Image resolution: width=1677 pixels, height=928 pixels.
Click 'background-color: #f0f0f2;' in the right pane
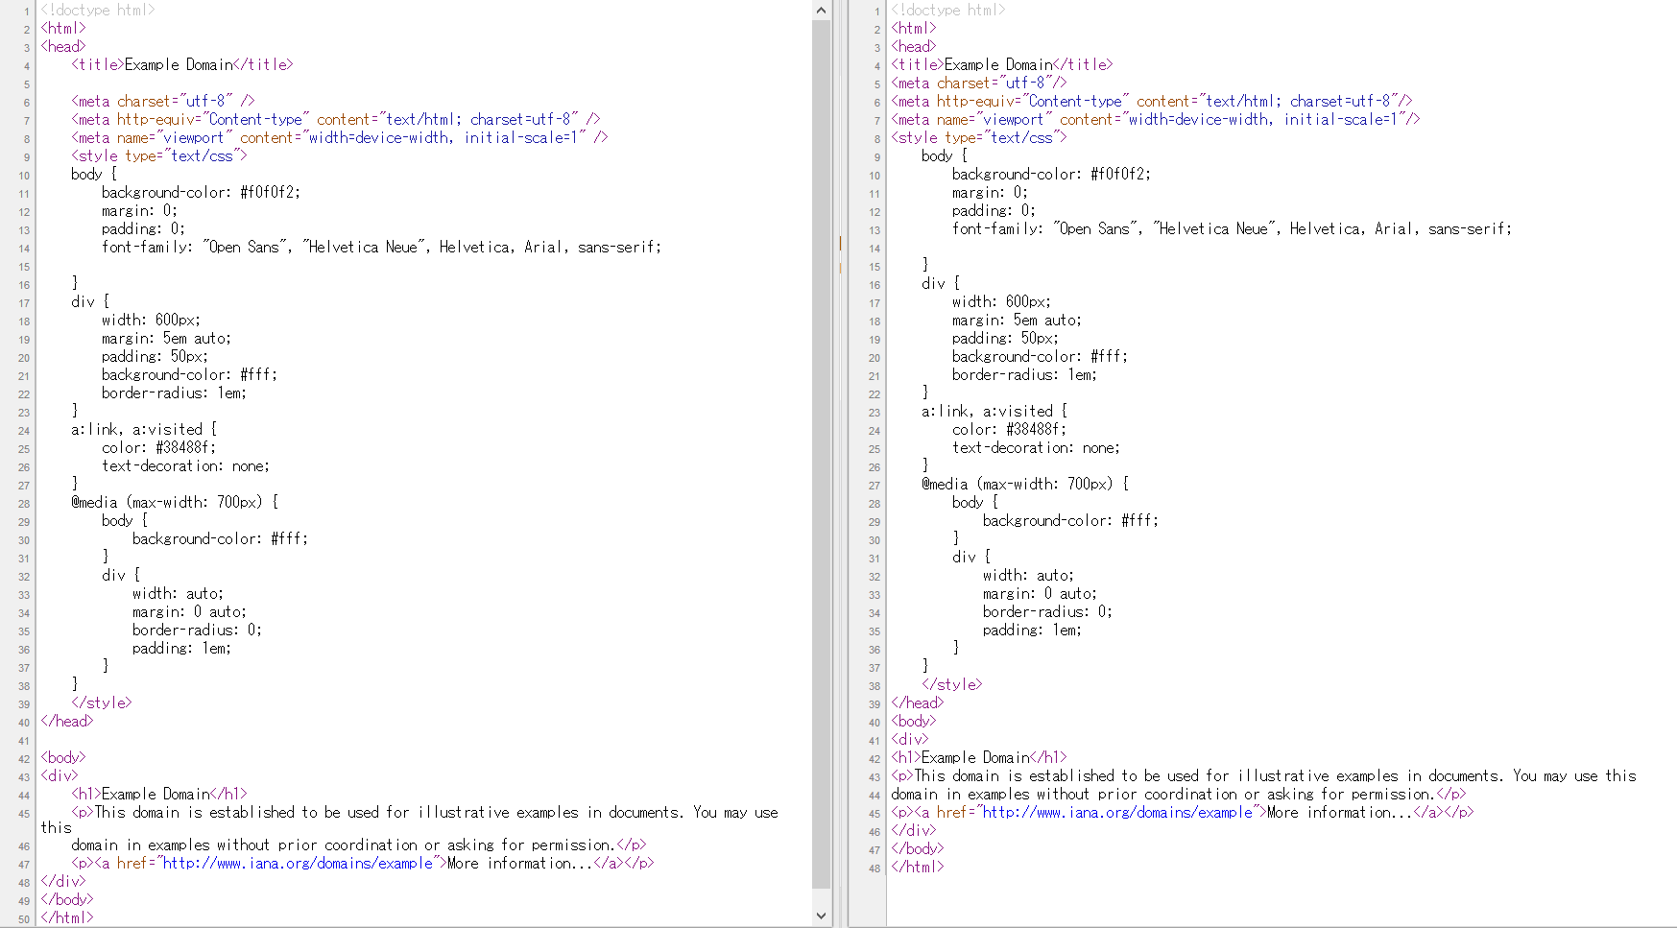point(1052,175)
